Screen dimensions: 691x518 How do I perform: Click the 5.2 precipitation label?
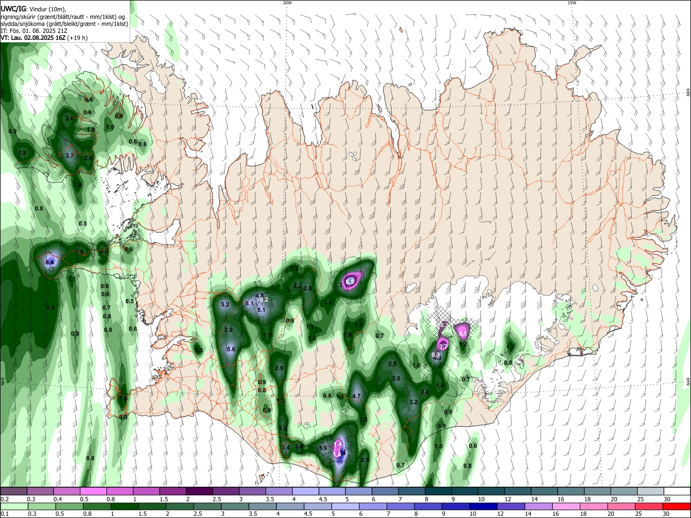[x=226, y=305]
